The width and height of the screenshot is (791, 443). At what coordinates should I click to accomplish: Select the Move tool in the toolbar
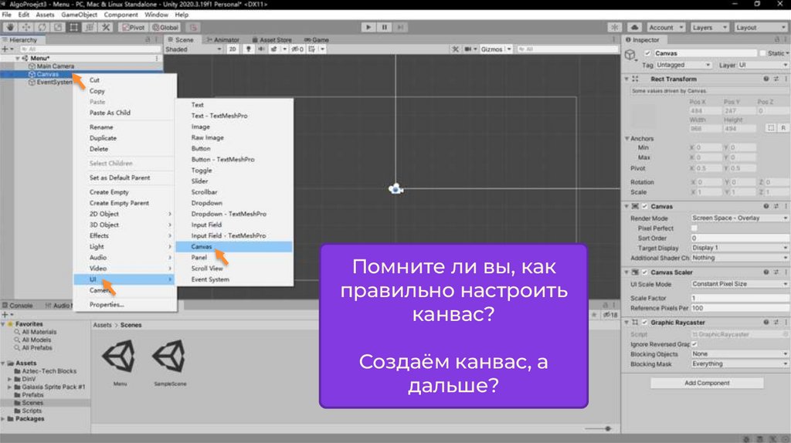click(x=26, y=27)
